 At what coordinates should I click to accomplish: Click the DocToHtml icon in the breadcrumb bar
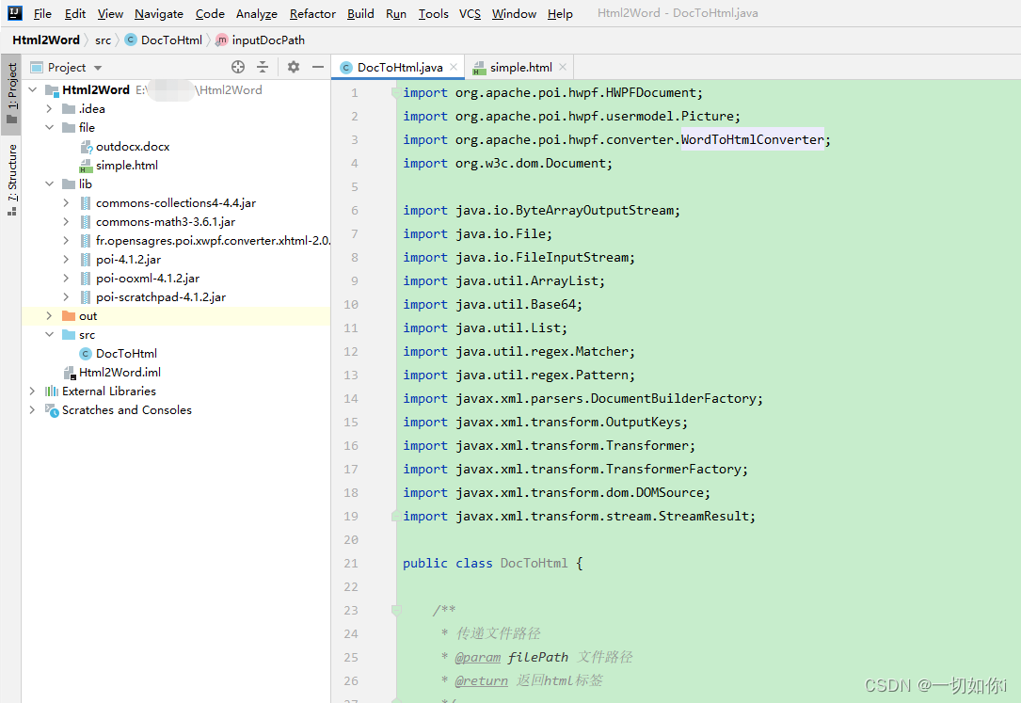129,40
